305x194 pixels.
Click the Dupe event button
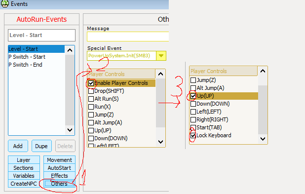click(41, 146)
